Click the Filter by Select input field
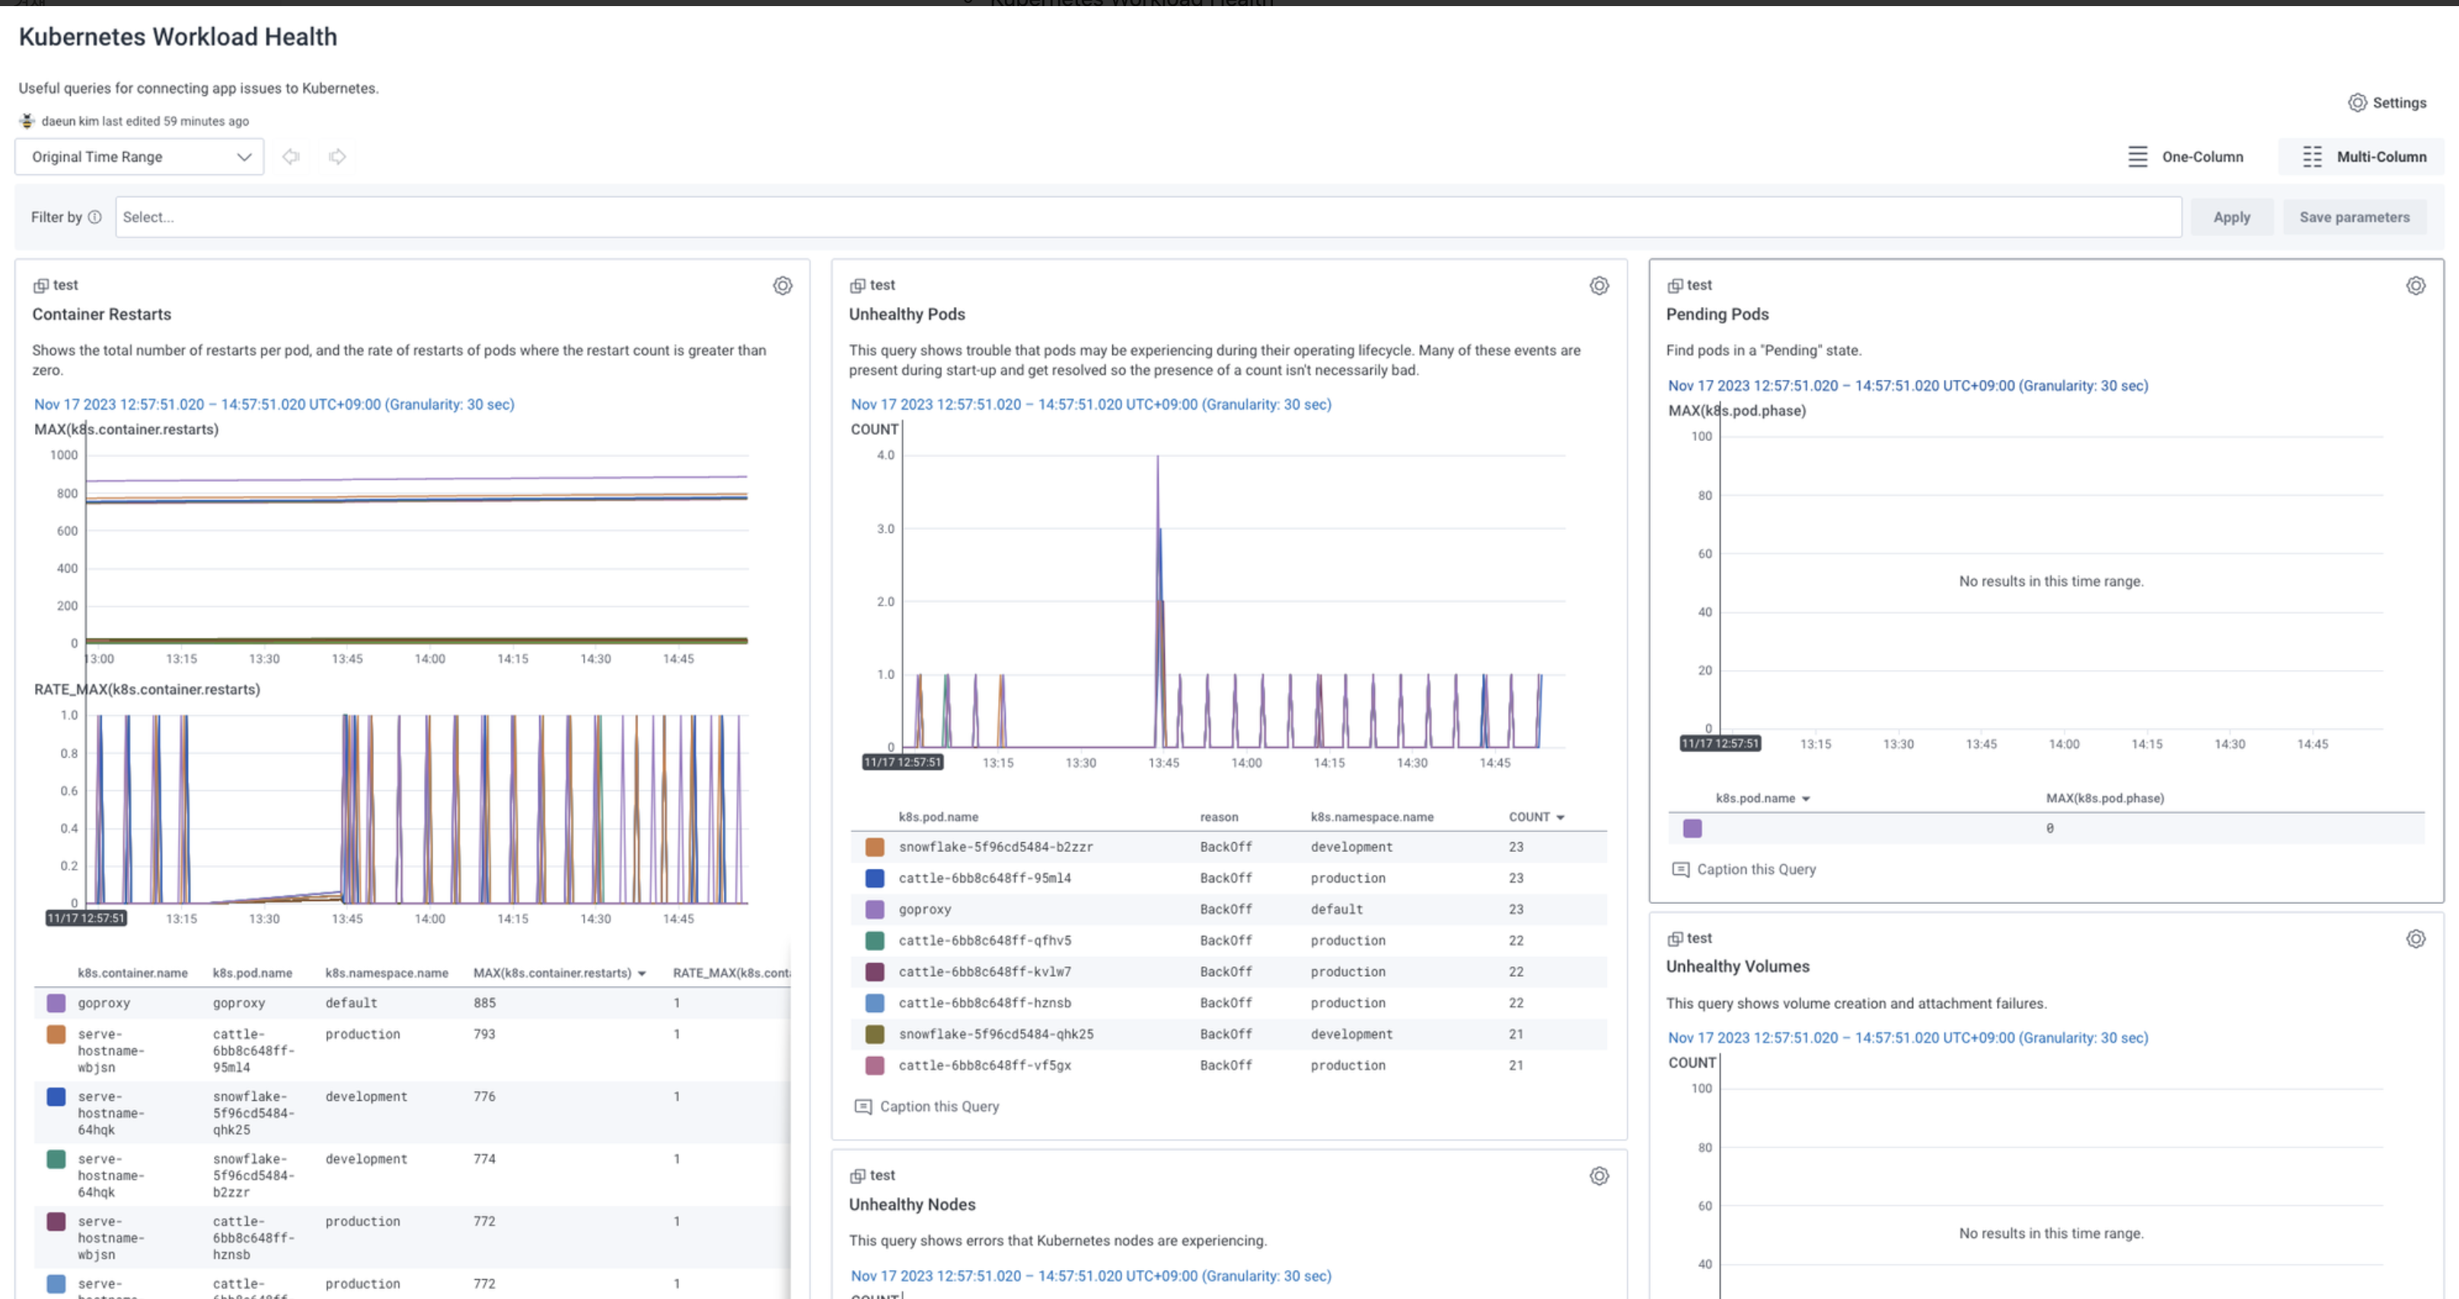Viewport: 2459px width, 1299px height. [1146, 217]
